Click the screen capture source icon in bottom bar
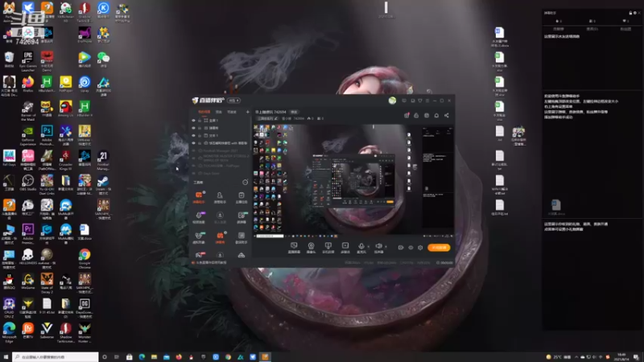This screenshot has height=362, width=644. pyautogui.click(x=294, y=246)
